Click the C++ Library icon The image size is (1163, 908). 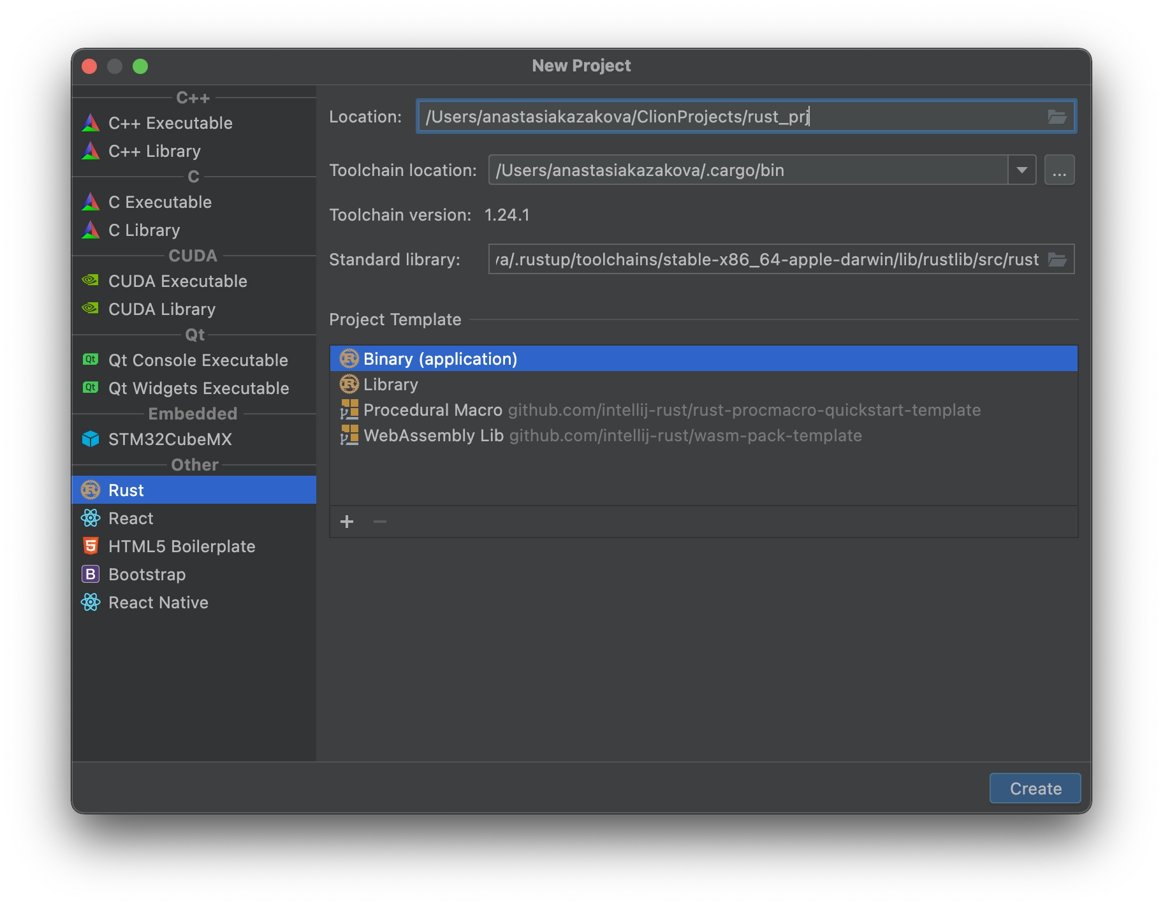pyautogui.click(x=91, y=151)
